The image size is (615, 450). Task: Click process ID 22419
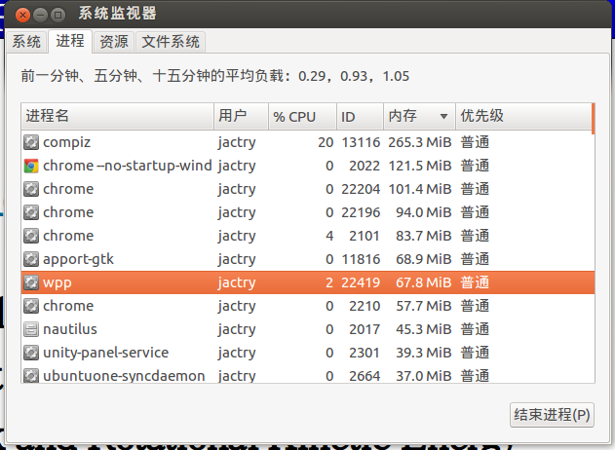point(361,282)
